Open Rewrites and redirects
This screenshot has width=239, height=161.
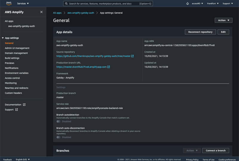[16, 88]
